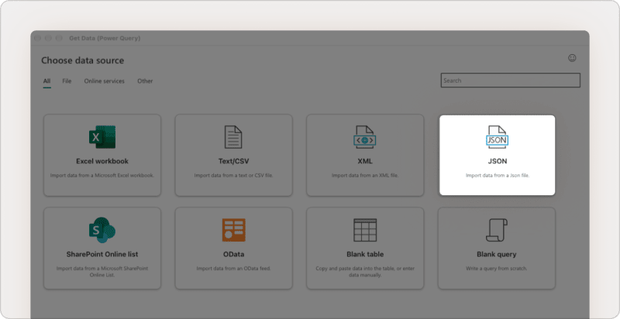Select the Text/CSV title
The image size is (620, 319).
pyautogui.click(x=233, y=161)
